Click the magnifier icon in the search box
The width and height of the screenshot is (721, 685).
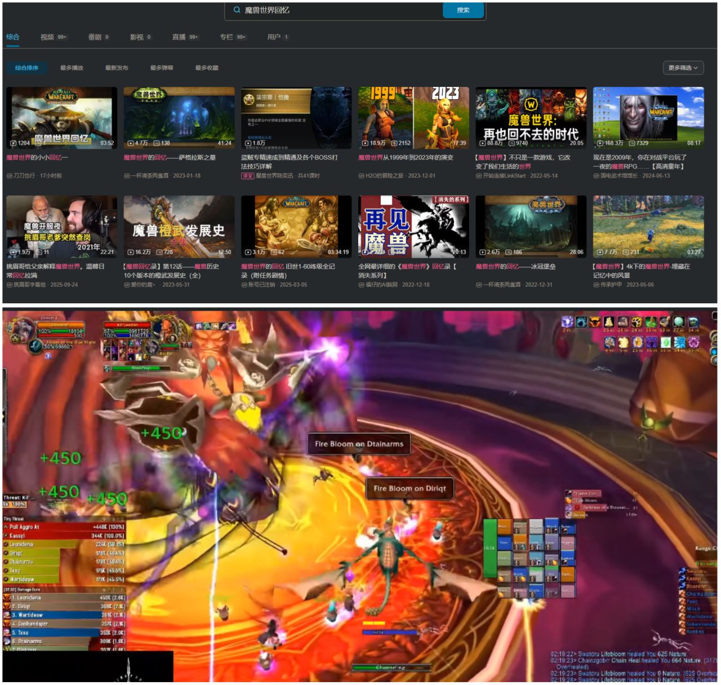(237, 10)
